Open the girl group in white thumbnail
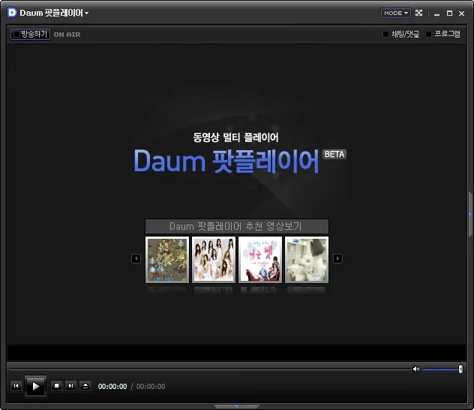Viewport: 474px width, 410px height. [214, 260]
